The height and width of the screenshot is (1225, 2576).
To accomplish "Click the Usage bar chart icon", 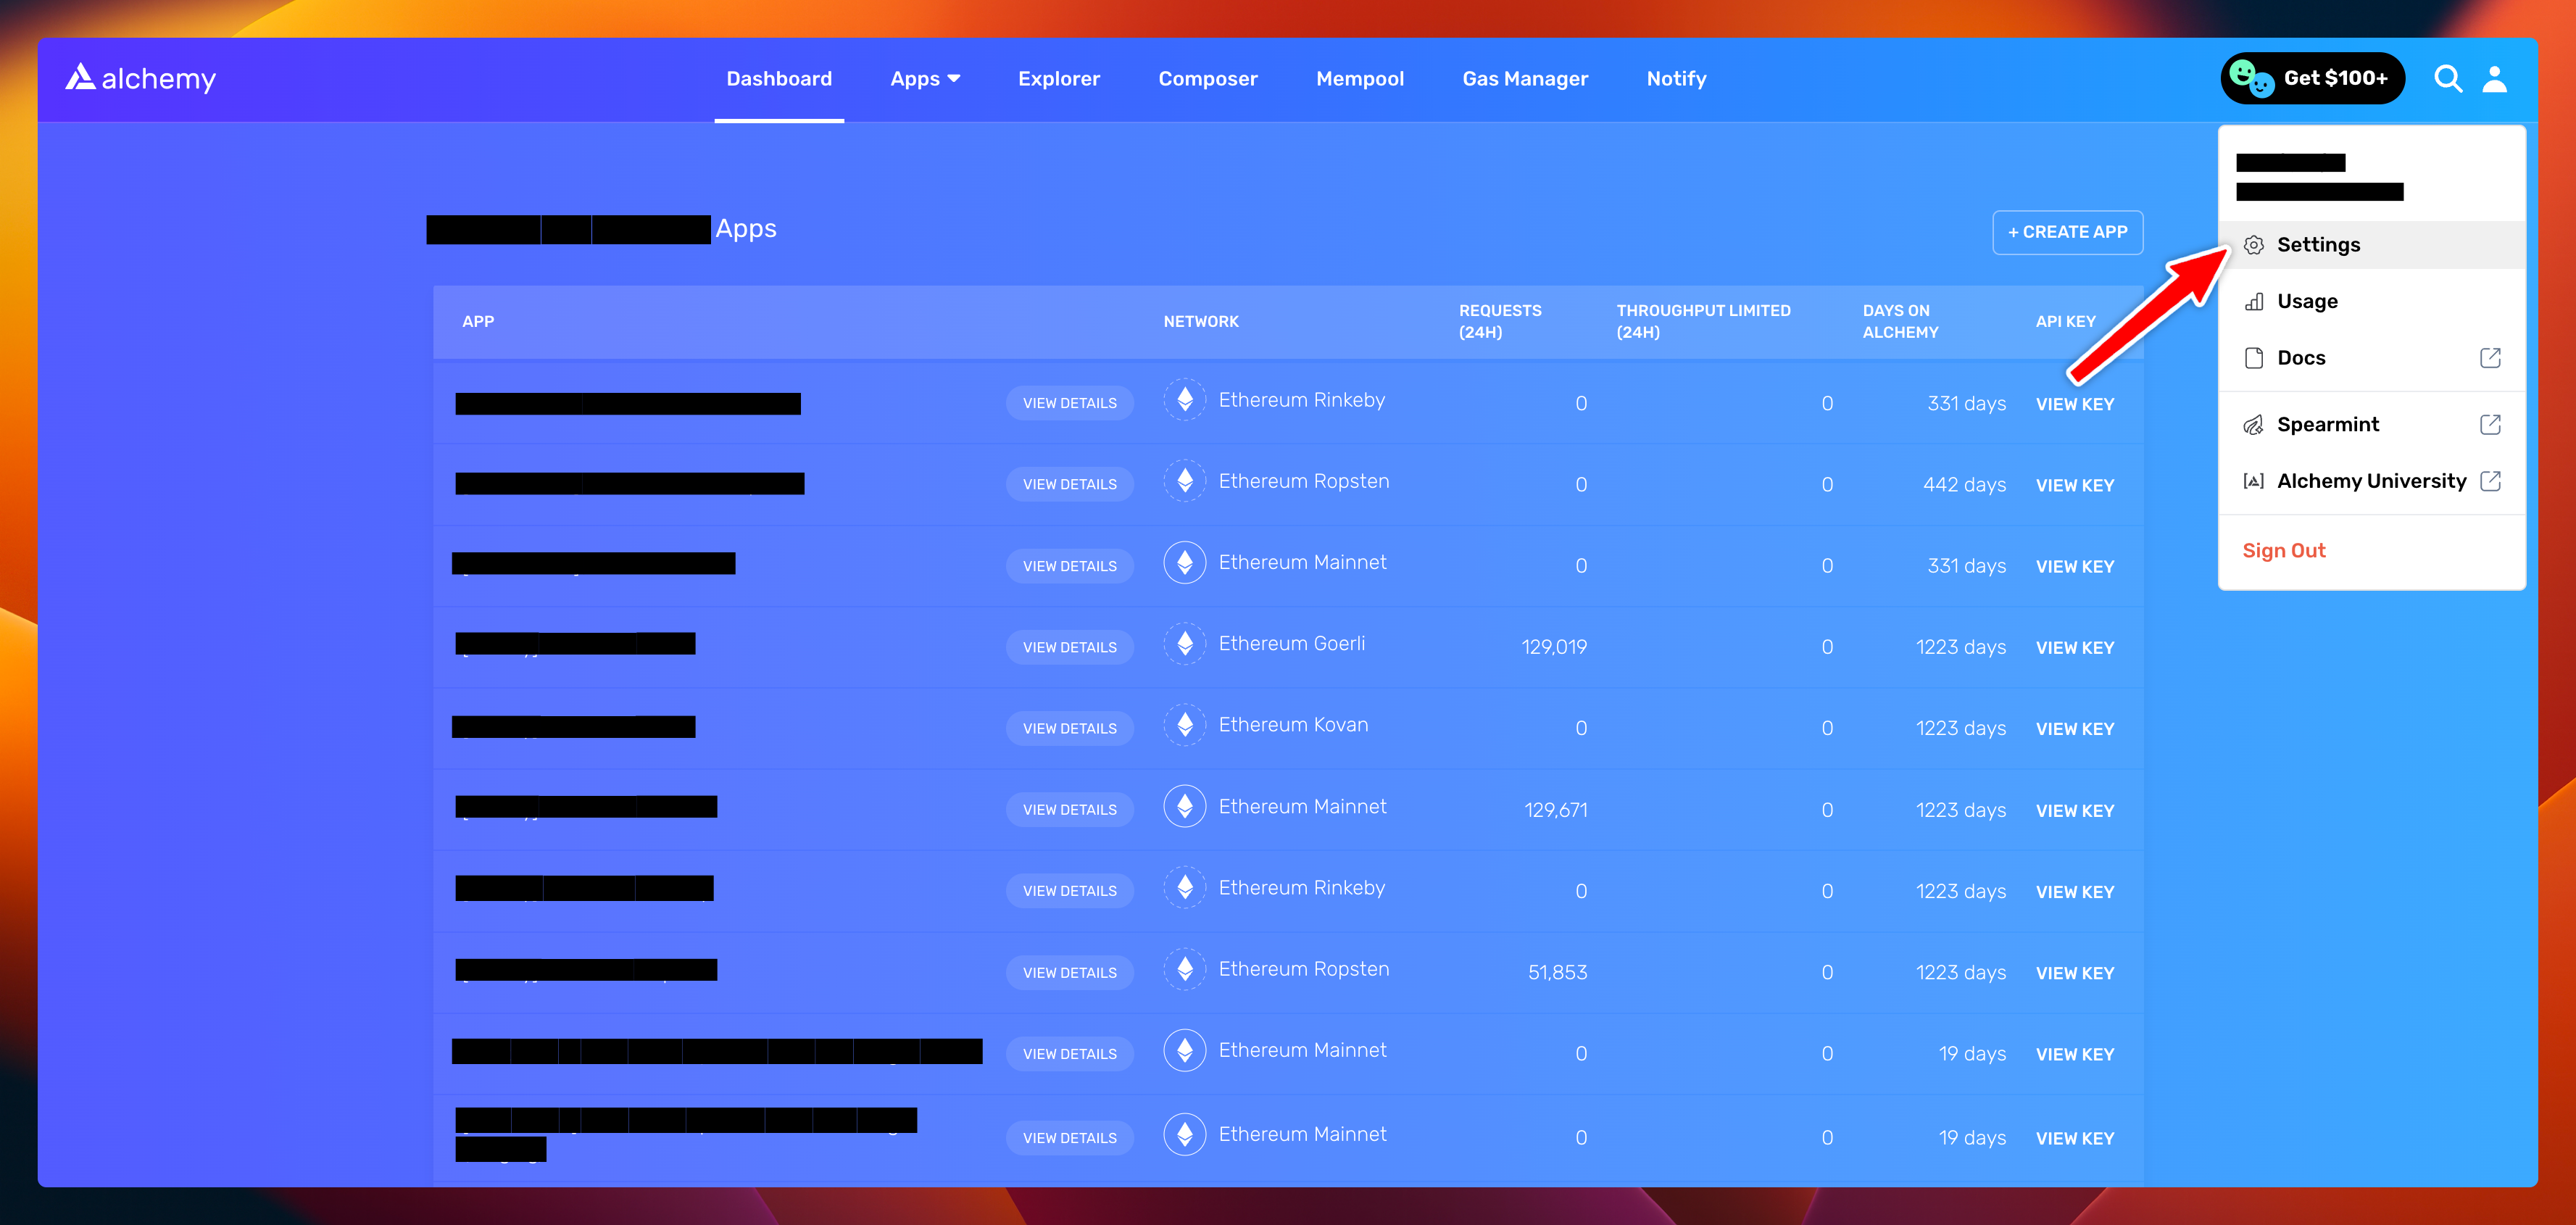I will [2253, 302].
